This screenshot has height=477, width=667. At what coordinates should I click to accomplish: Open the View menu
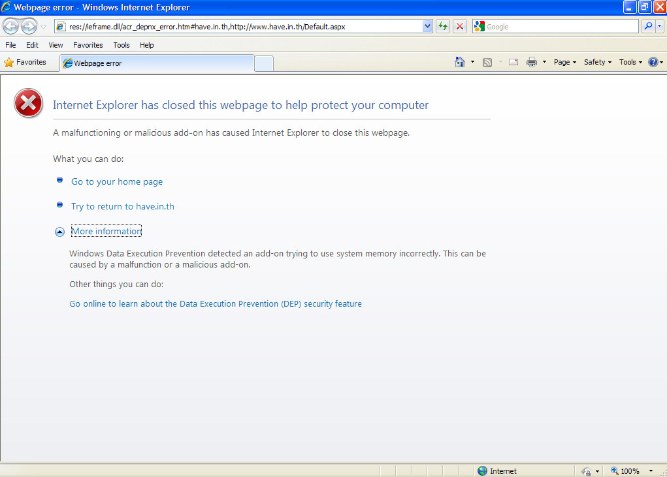click(56, 45)
